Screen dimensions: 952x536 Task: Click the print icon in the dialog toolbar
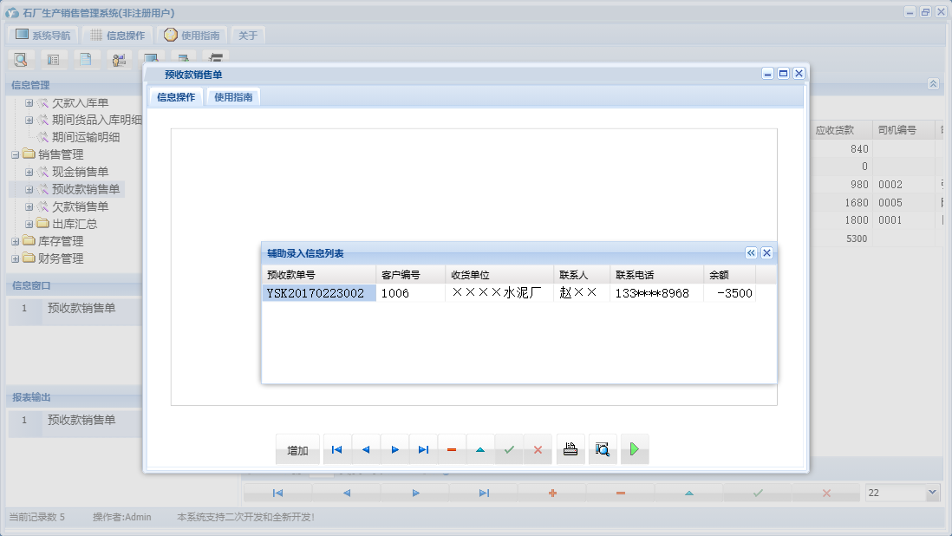pyautogui.click(x=570, y=449)
